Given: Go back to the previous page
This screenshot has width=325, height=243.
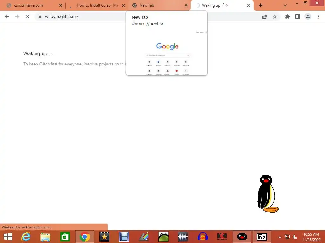Looking at the screenshot, I should (7, 16).
